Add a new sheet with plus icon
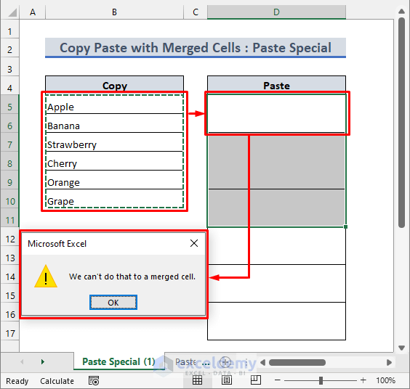The height and width of the screenshot is (389, 410). tap(225, 362)
